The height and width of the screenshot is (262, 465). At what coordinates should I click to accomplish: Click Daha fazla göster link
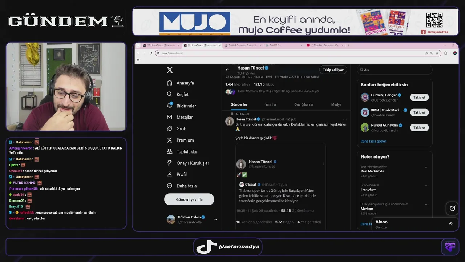[x=373, y=141]
